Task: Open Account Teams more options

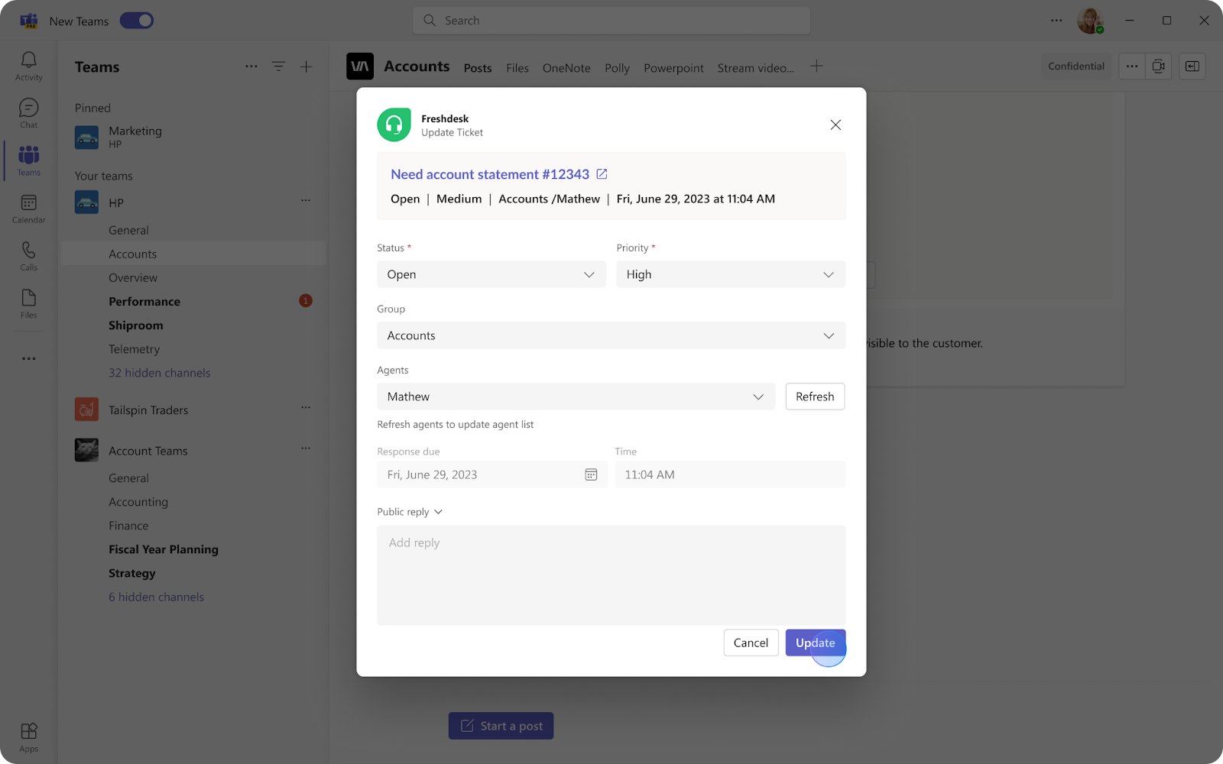Action: click(306, 448)
